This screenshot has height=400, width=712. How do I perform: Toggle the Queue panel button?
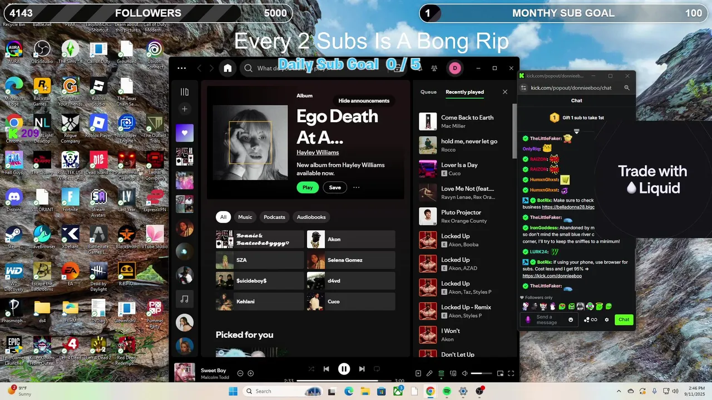click(x=442, y=373)
